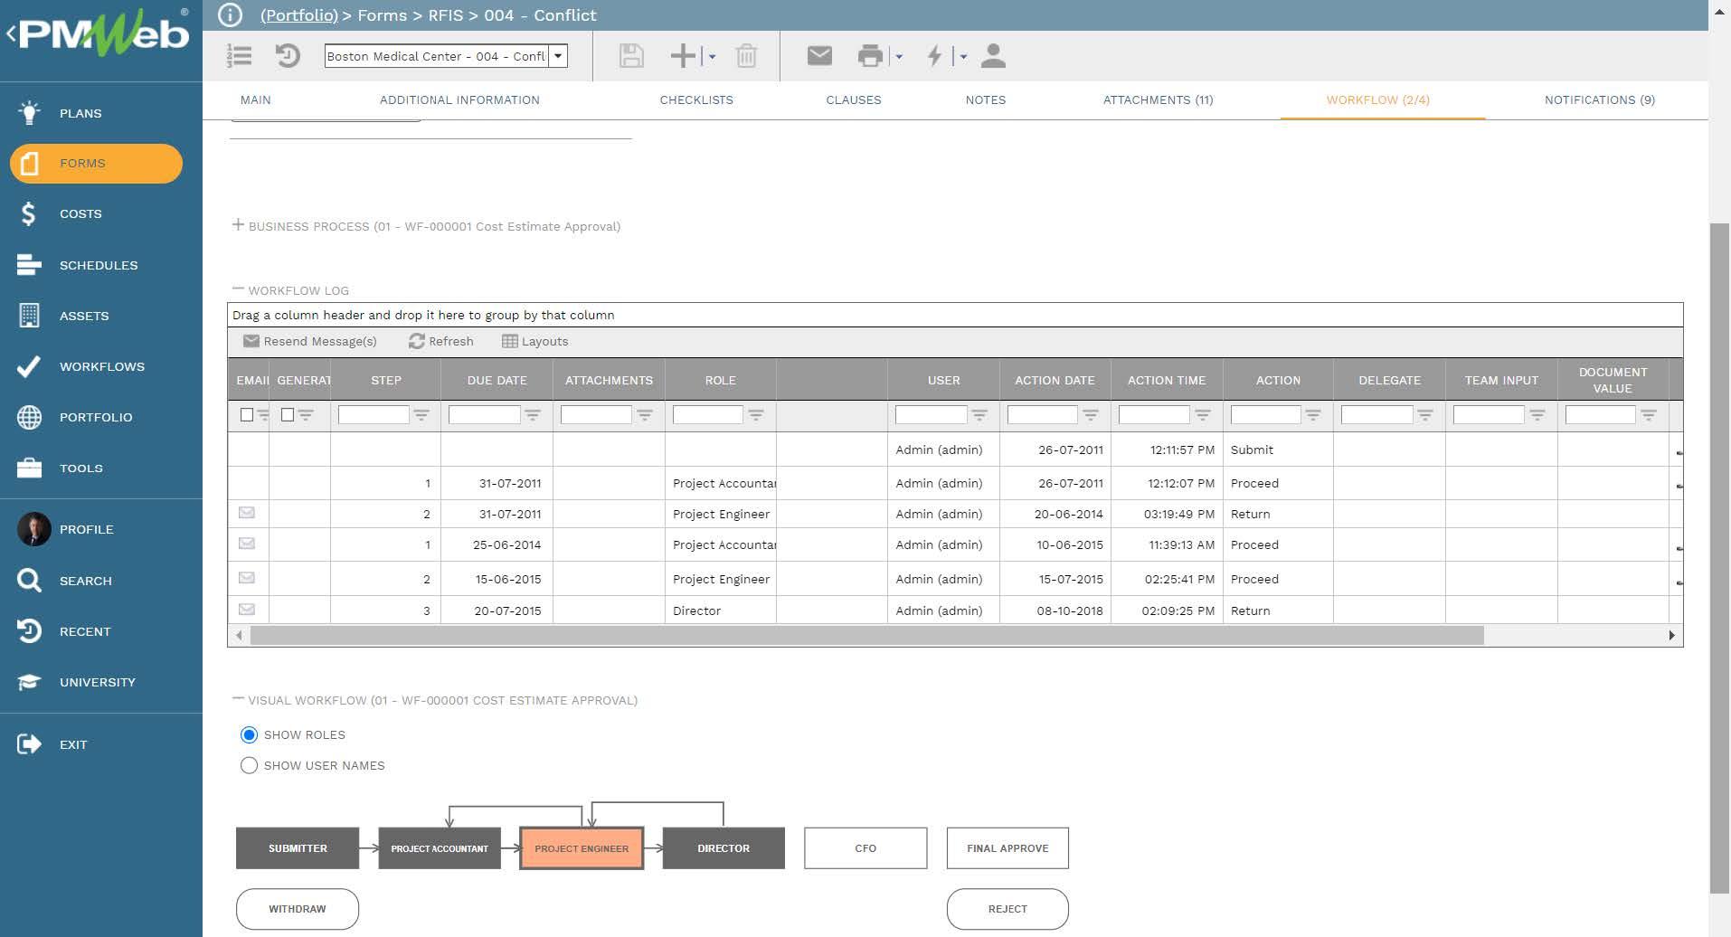Switch to the Attachments (11) tab

[1158, 100]
